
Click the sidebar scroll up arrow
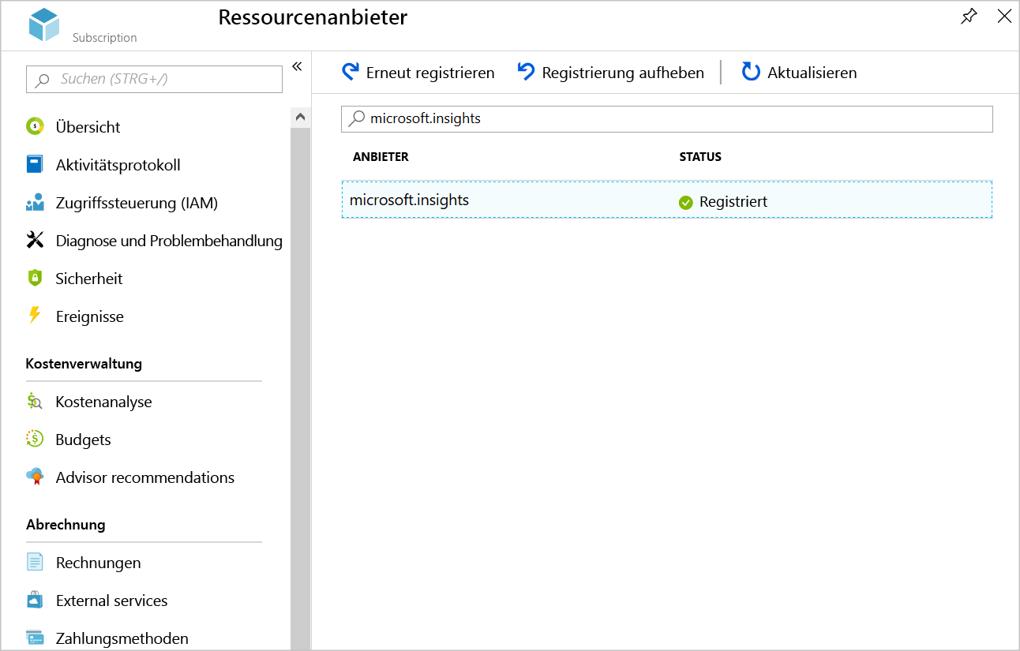[x=300, y=117]
